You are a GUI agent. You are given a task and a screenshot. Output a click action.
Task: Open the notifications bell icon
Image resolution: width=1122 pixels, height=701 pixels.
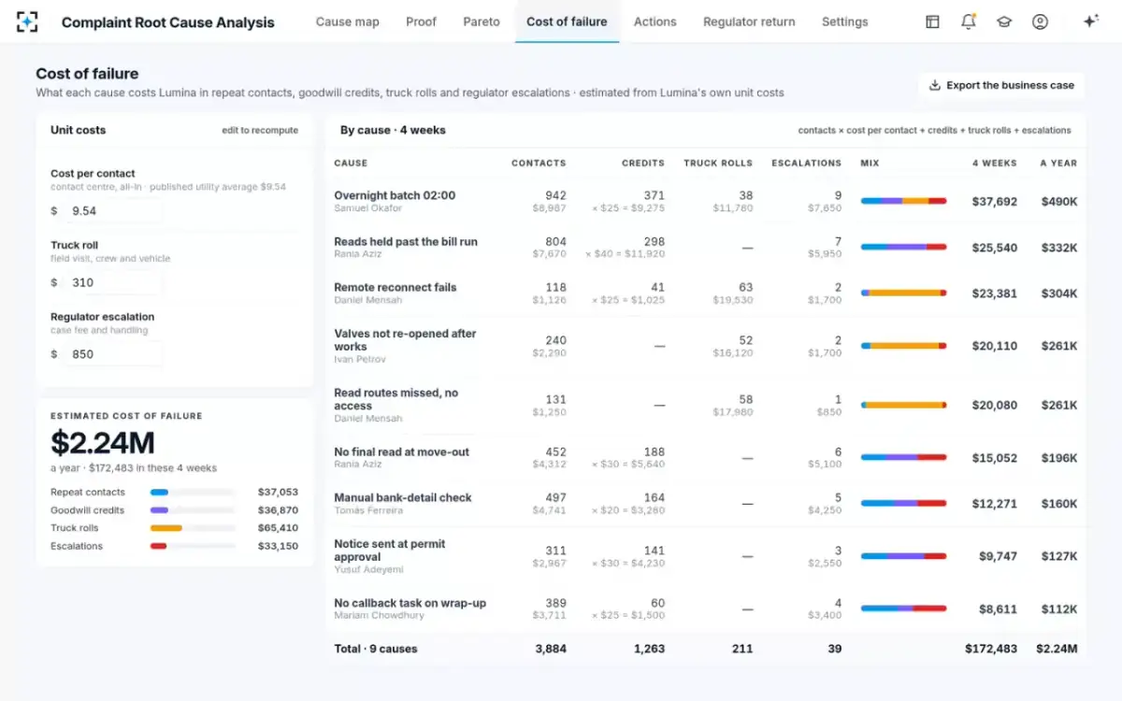point(968,21)
